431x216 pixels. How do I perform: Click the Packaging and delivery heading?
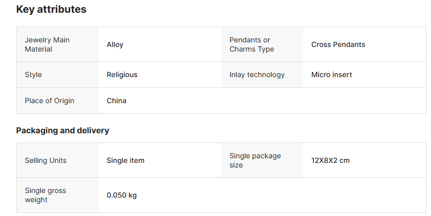point(62,130)
